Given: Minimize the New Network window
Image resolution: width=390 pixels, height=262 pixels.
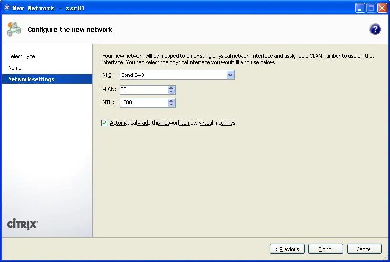Looking at the screenshot, I should (x=360, y=8).
